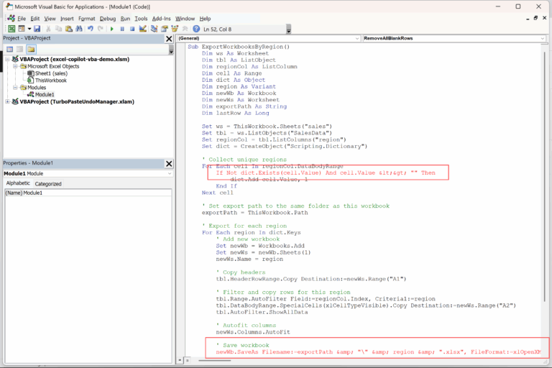Switch to the Categorized properties tab
The image size is (552, 368).
(x=48, y=184)
